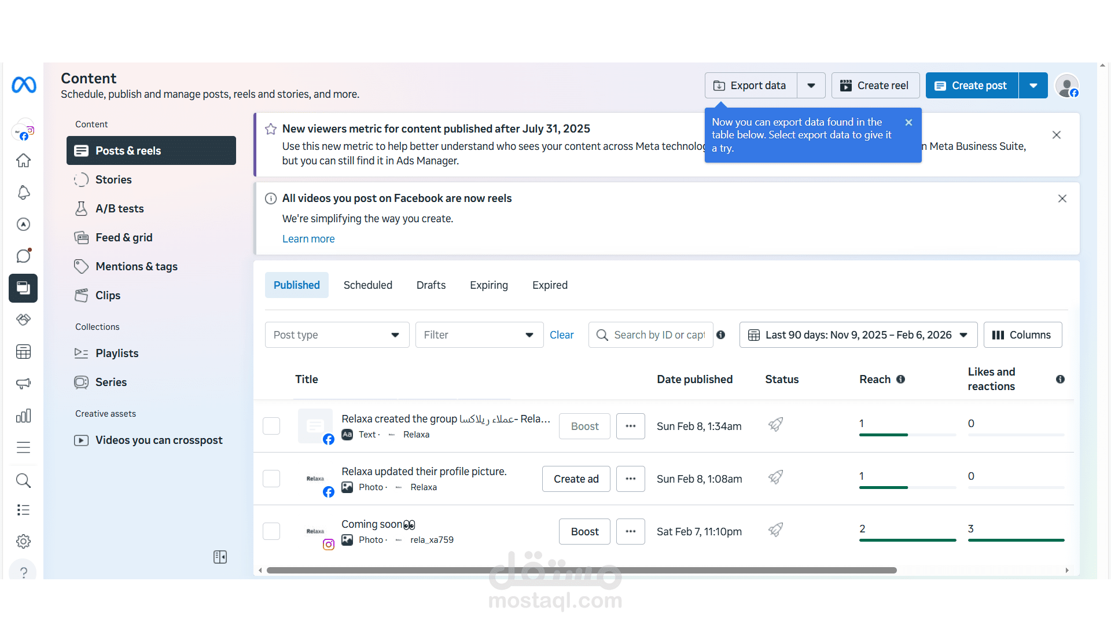Viewport: 1111px width, 625px height.
Task: Close the videos are now reels banner
Action: pyautogui.click(x=1062, y=198)
